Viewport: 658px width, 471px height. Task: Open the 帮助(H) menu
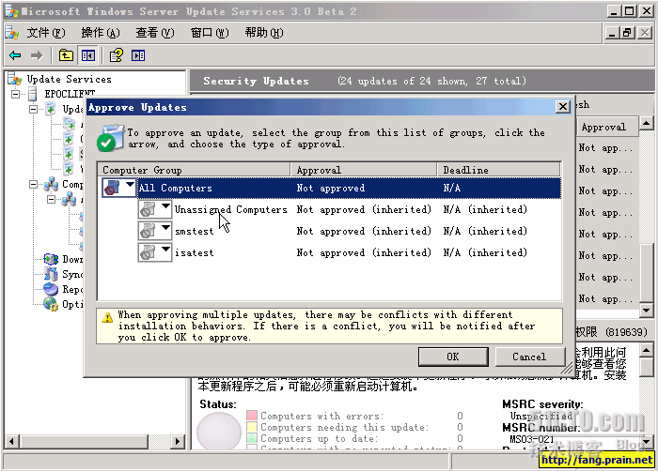[264, 33]
